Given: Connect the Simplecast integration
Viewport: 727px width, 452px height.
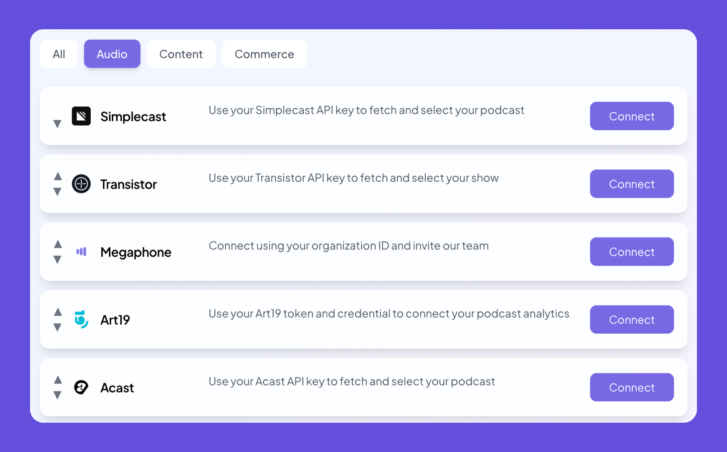Looking at the screenshot, I should pyautogui.click(x=632, y=116).
